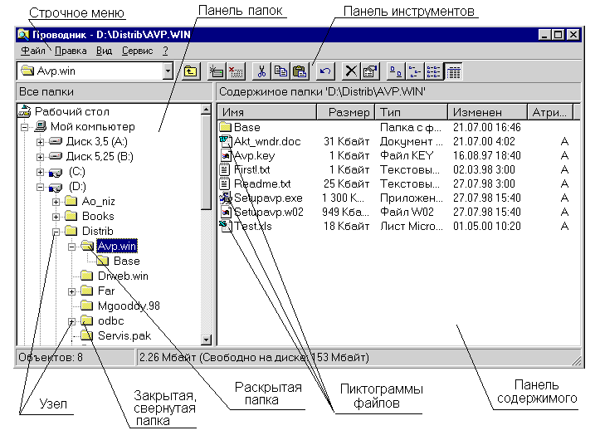Click Readme.txt file icon

[x=225, y=183]
